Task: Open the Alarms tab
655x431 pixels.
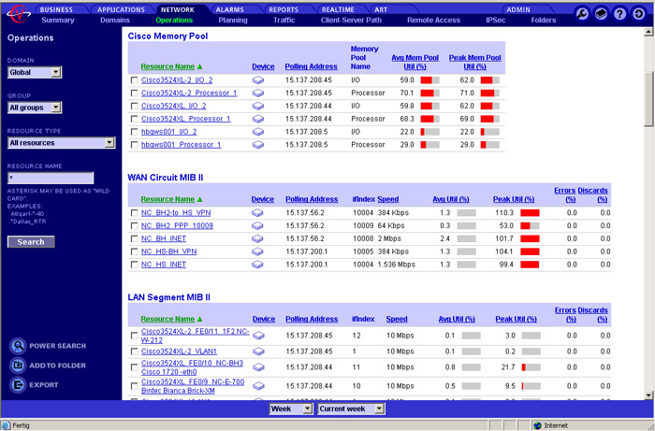Action: point(230,9)
